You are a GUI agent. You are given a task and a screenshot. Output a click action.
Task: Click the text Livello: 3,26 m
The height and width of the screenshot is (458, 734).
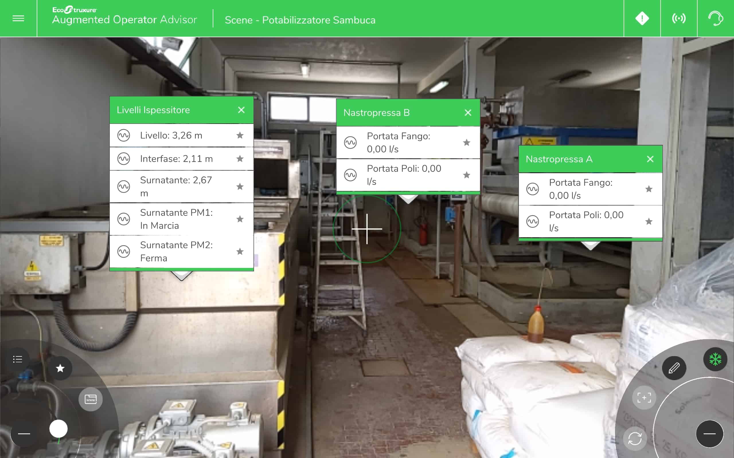click(171, 135)
